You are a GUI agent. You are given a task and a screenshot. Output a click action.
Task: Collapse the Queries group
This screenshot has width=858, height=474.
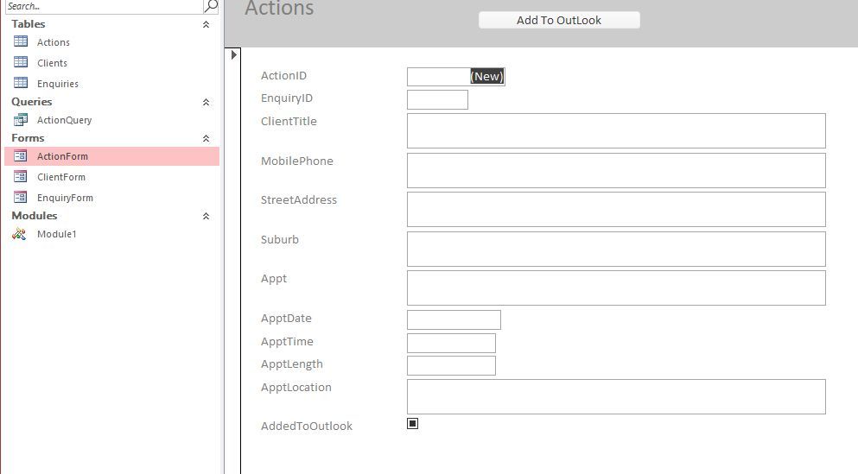(206, 102)
